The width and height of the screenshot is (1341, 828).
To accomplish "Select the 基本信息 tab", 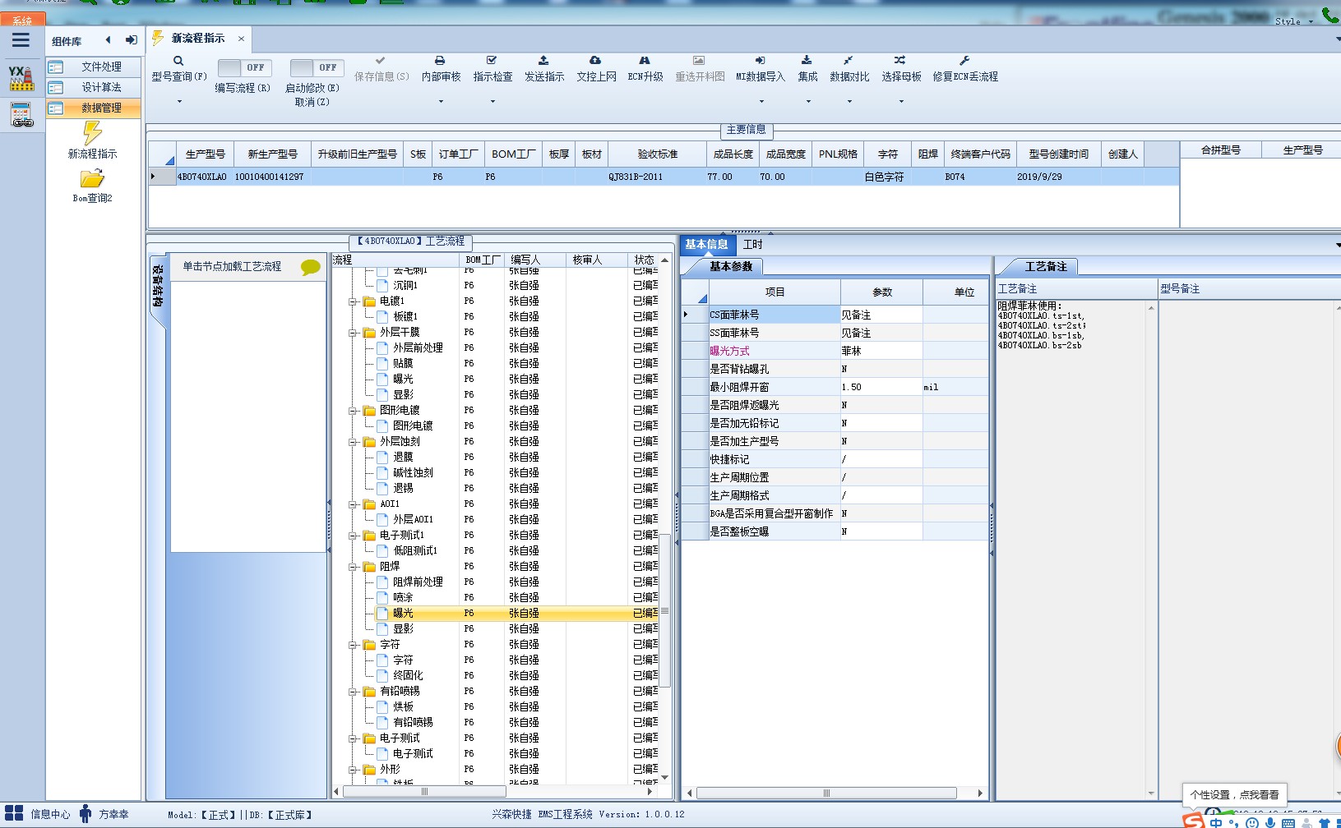I will [706, 244].
